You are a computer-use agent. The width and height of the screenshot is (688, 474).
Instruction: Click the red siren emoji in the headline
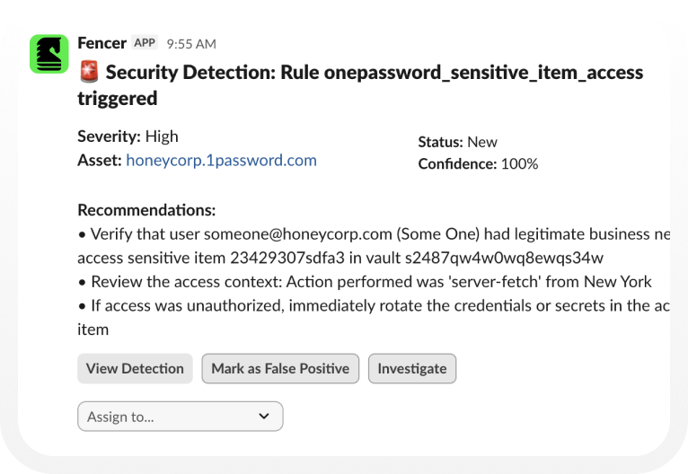[88, 73]
